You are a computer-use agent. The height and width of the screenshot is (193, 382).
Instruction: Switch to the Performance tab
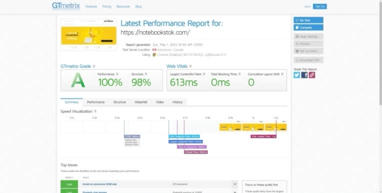[95, 102]
